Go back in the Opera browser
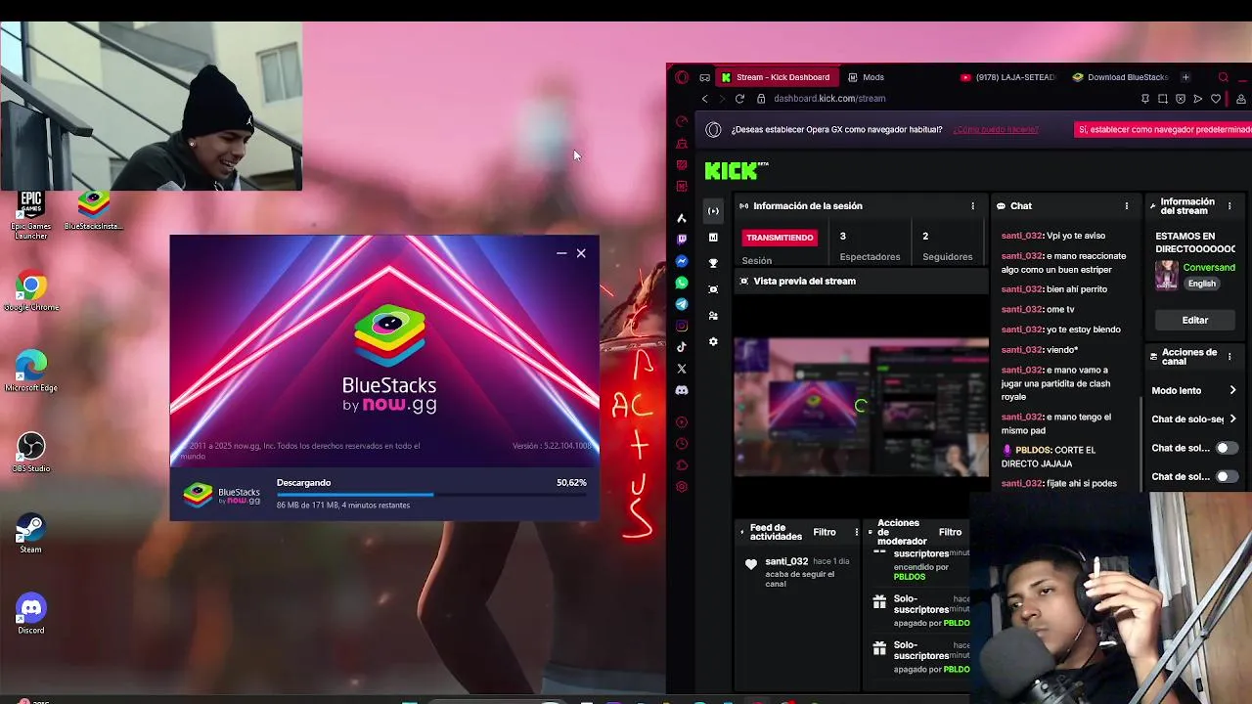This screenshot has width=1252, height=704. point(704,99)
